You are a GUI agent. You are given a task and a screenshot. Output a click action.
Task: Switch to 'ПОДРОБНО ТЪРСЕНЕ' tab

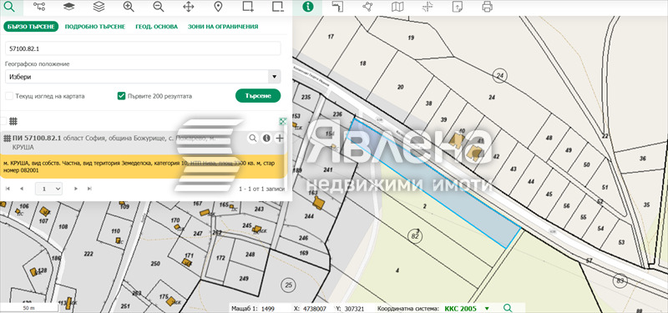(x=95, y=27)
